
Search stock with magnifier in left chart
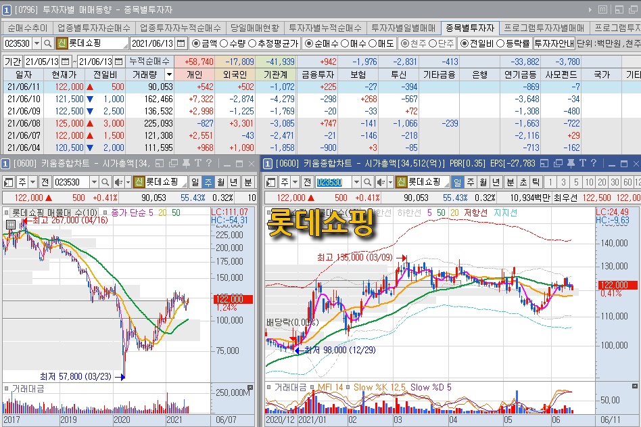point(105,182)
